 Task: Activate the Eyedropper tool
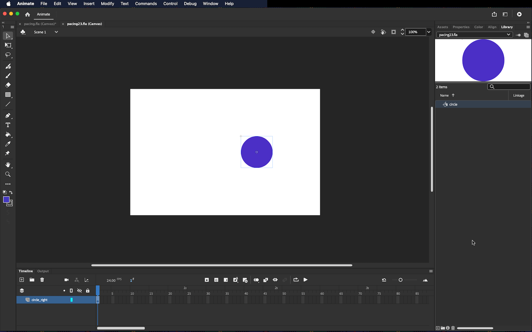point(8,144)
